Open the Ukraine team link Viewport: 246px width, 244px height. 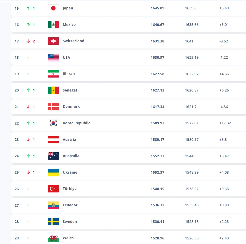pyautogui.click(x=70, y=172)
